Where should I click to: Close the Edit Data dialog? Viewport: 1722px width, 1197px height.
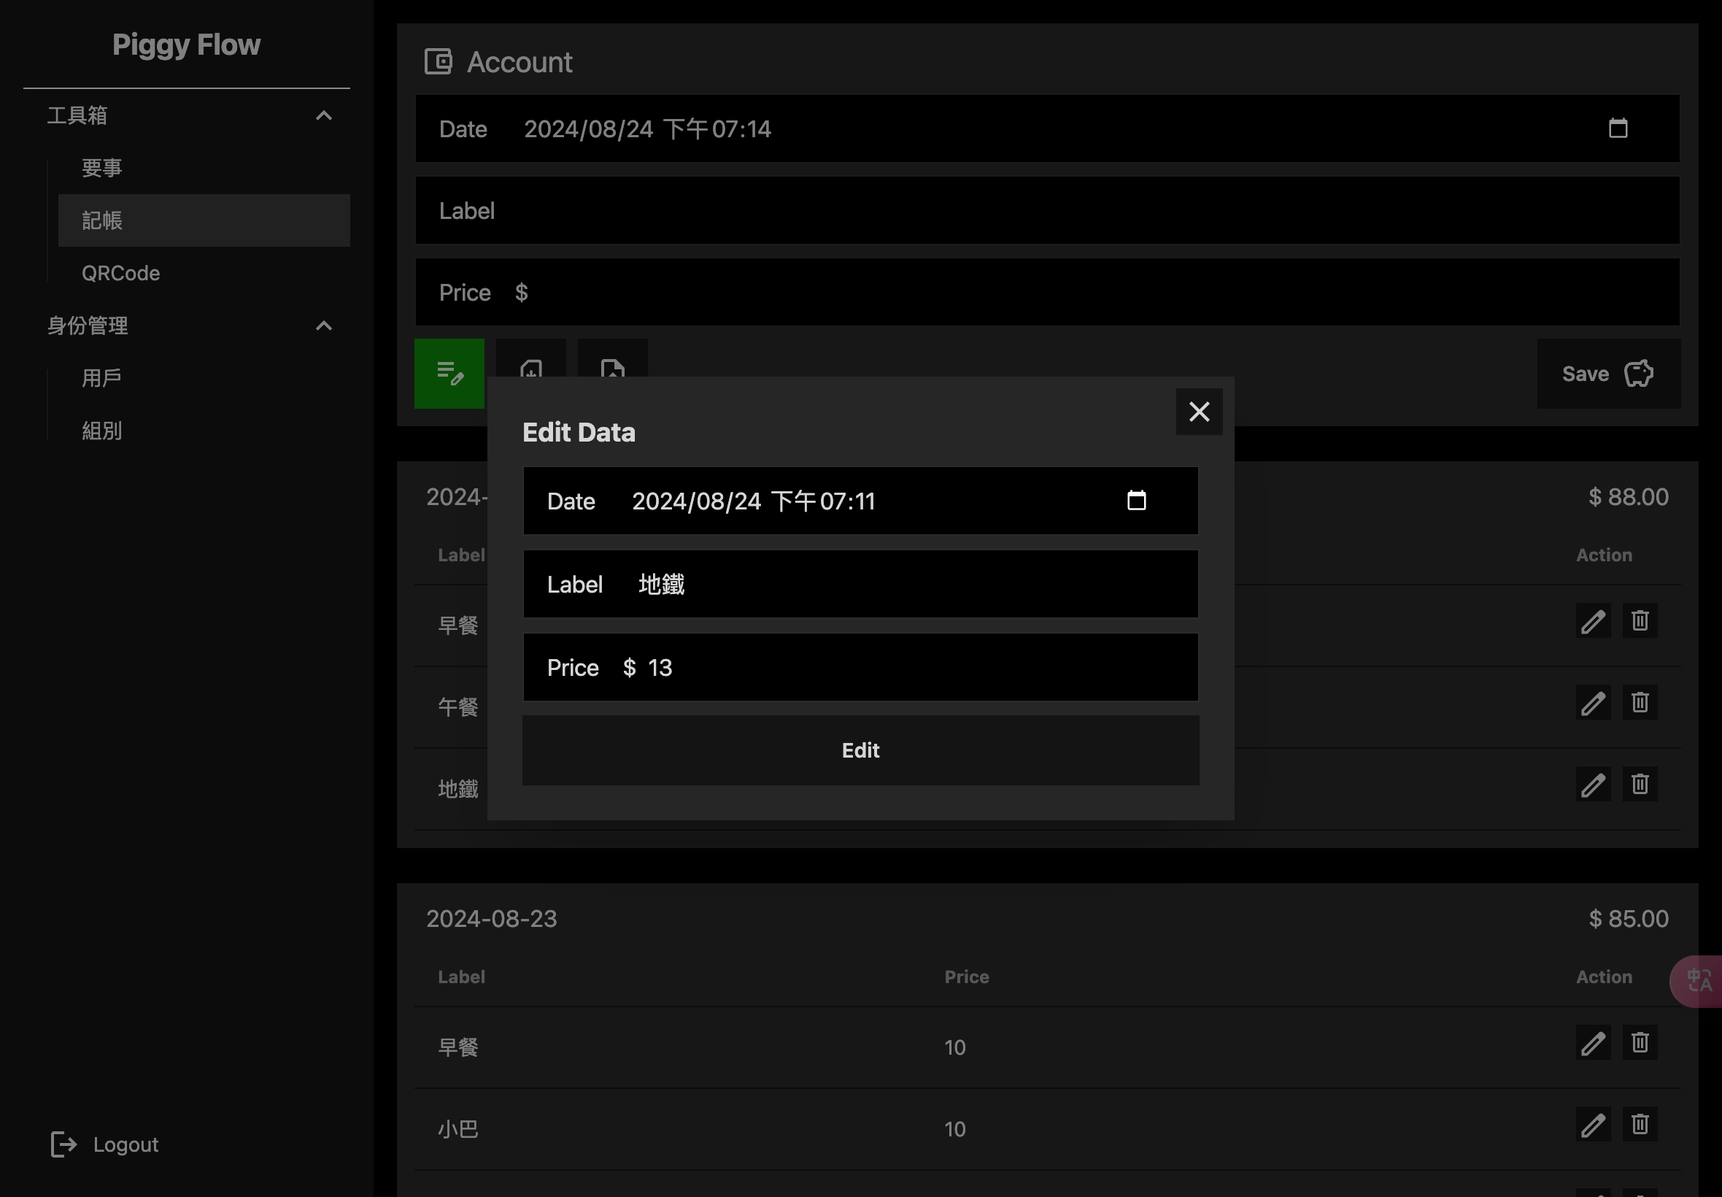point(1199,411)
